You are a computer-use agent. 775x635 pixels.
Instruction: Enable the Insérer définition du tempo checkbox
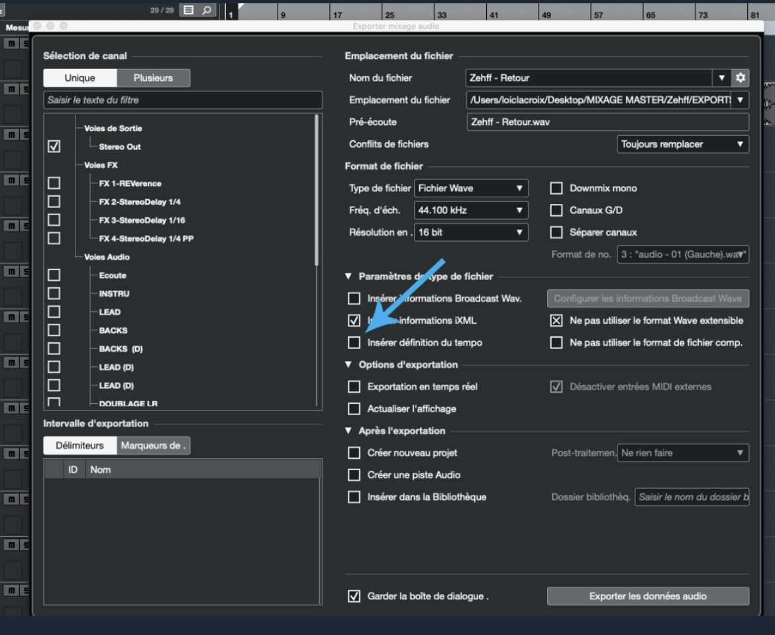(x=354, y=342)
